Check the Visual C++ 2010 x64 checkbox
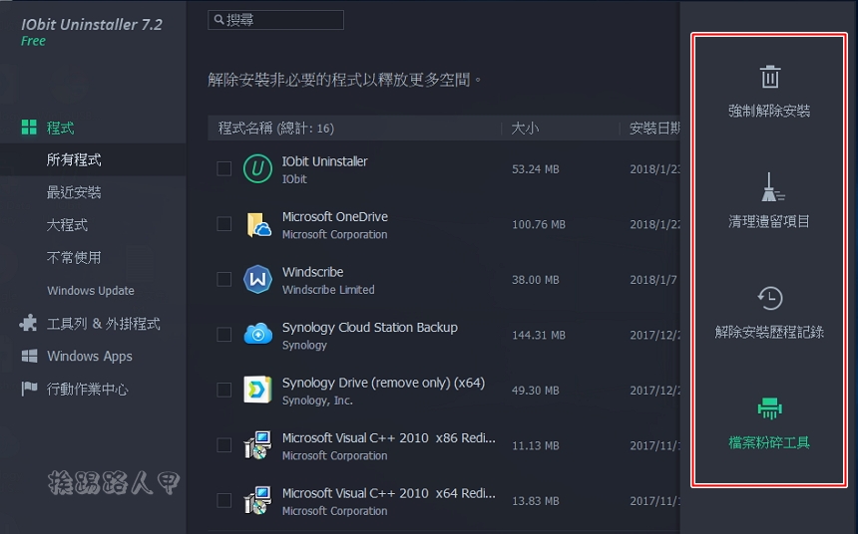 223,500
